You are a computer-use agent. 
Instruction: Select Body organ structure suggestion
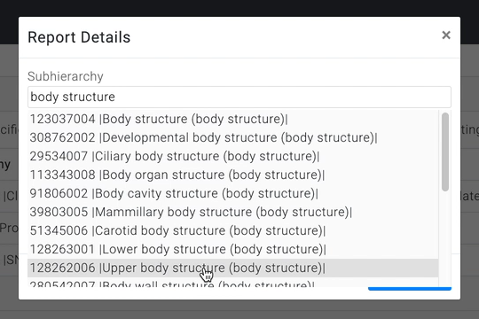233,175
